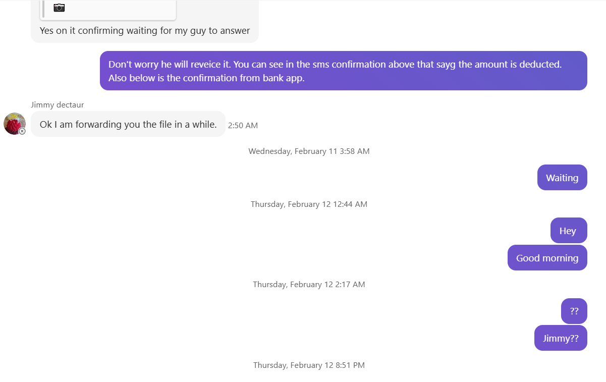This screenshot has width=606, height=382.
Task: Click the Thursday 8:51 PM date separator
Action: pos(309,365)
